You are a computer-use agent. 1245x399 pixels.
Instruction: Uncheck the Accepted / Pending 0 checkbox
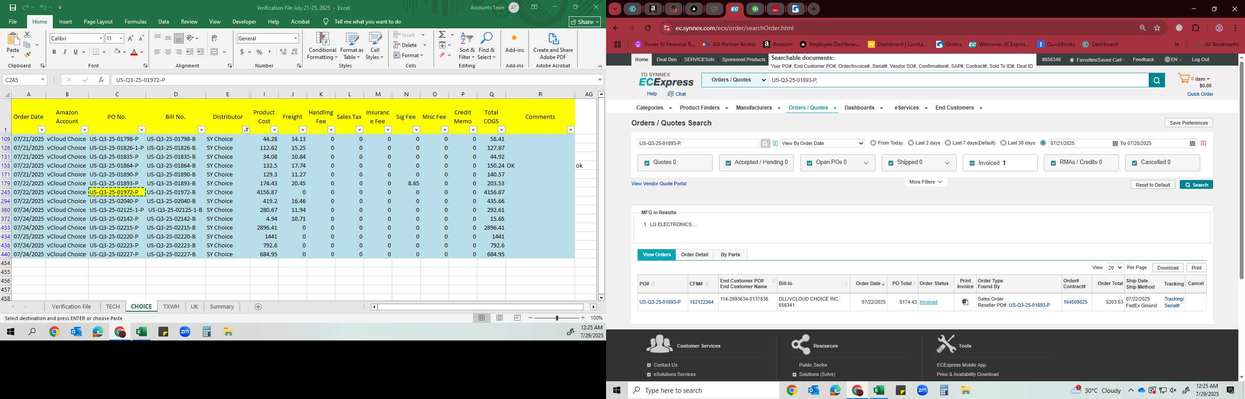[728, 163]
